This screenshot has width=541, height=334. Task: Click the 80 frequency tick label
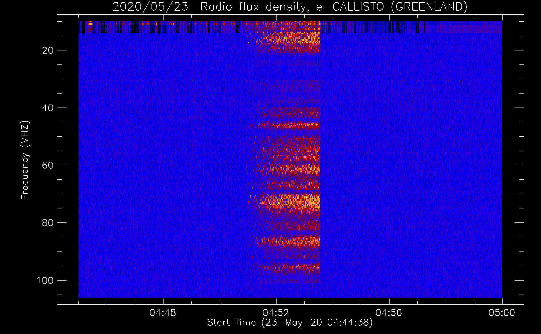pos(48,223)
